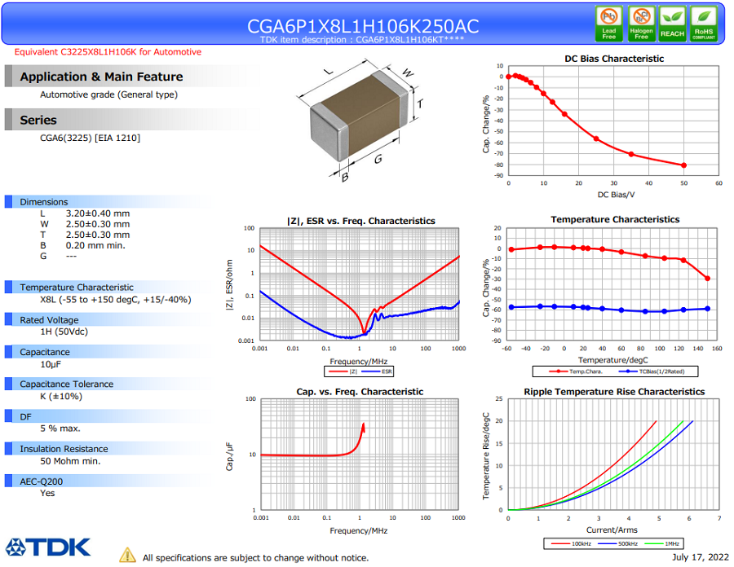Click the Lead Free badge icon
Image resolution: width=734 pixels, height=567 pixels.
pyautogui.click(x=608, y=24)
